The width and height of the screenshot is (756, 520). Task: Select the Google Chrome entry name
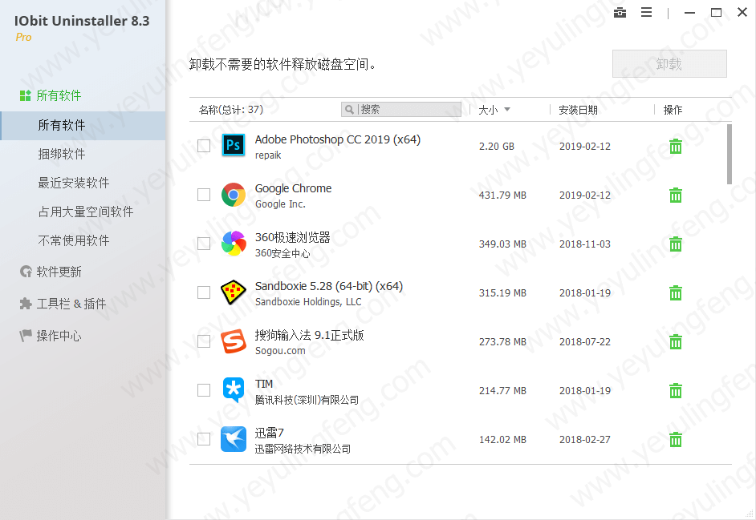tap(293, 188)
